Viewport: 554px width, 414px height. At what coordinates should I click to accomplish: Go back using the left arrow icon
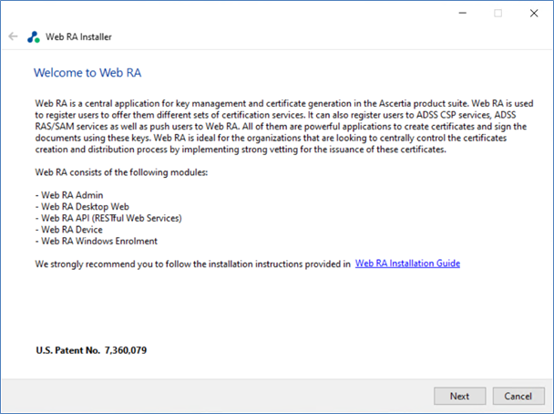[13, 36]
